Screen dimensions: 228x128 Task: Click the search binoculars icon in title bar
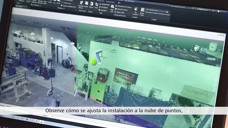192,9
